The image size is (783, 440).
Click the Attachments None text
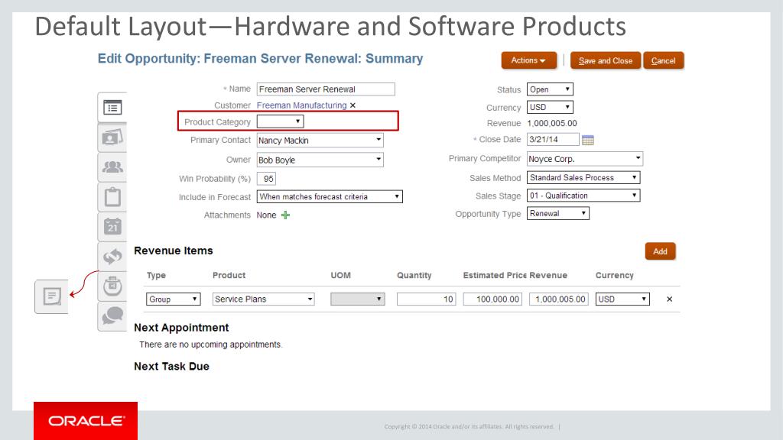click(x=266, y=215)
